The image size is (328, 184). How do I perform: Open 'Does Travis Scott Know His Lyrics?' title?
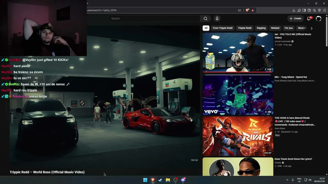293,159
